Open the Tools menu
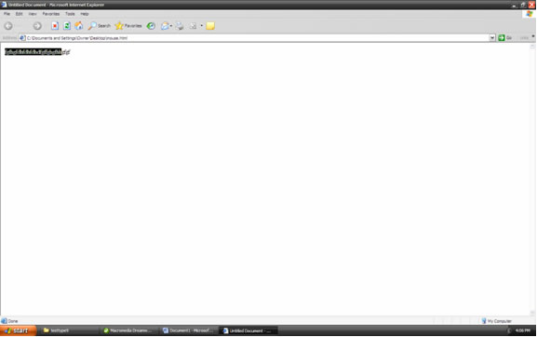 (70, 14)
